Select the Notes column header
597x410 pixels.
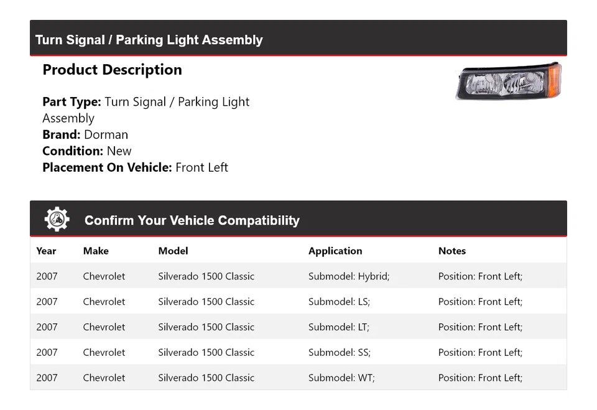pos(452,251)
